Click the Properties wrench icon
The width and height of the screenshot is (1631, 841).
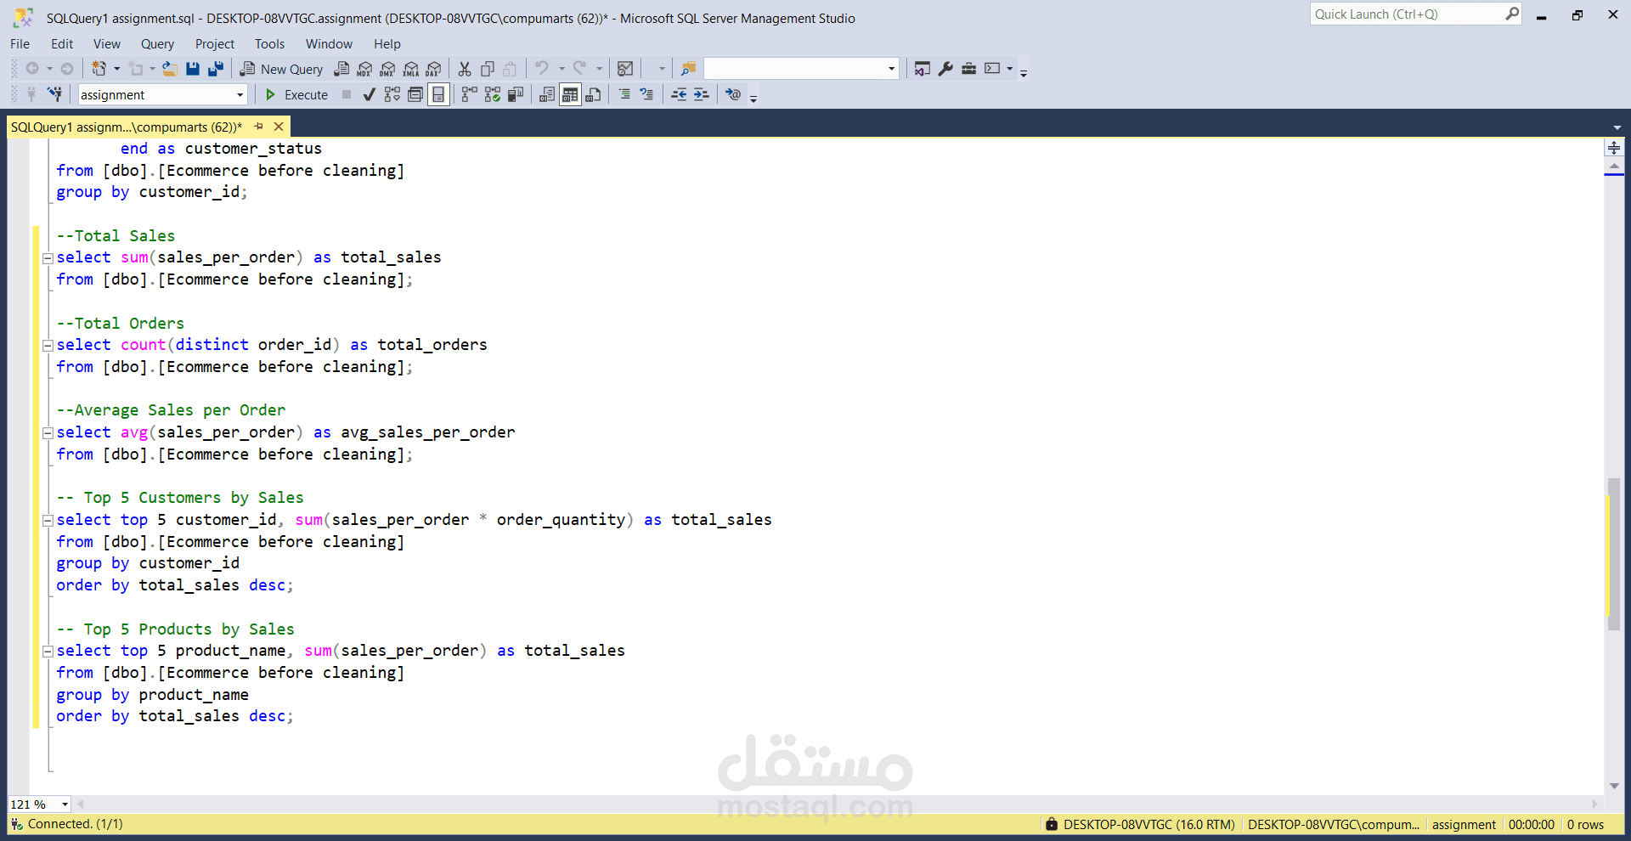point(945,69)
